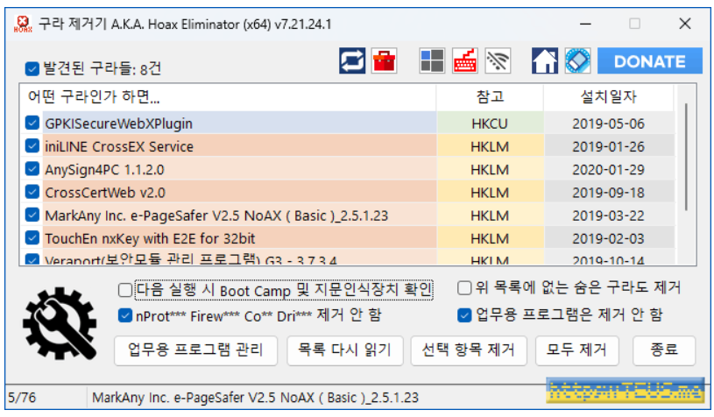Select the AnySign4PC 1.1.2.0 row name

point(104,170)
